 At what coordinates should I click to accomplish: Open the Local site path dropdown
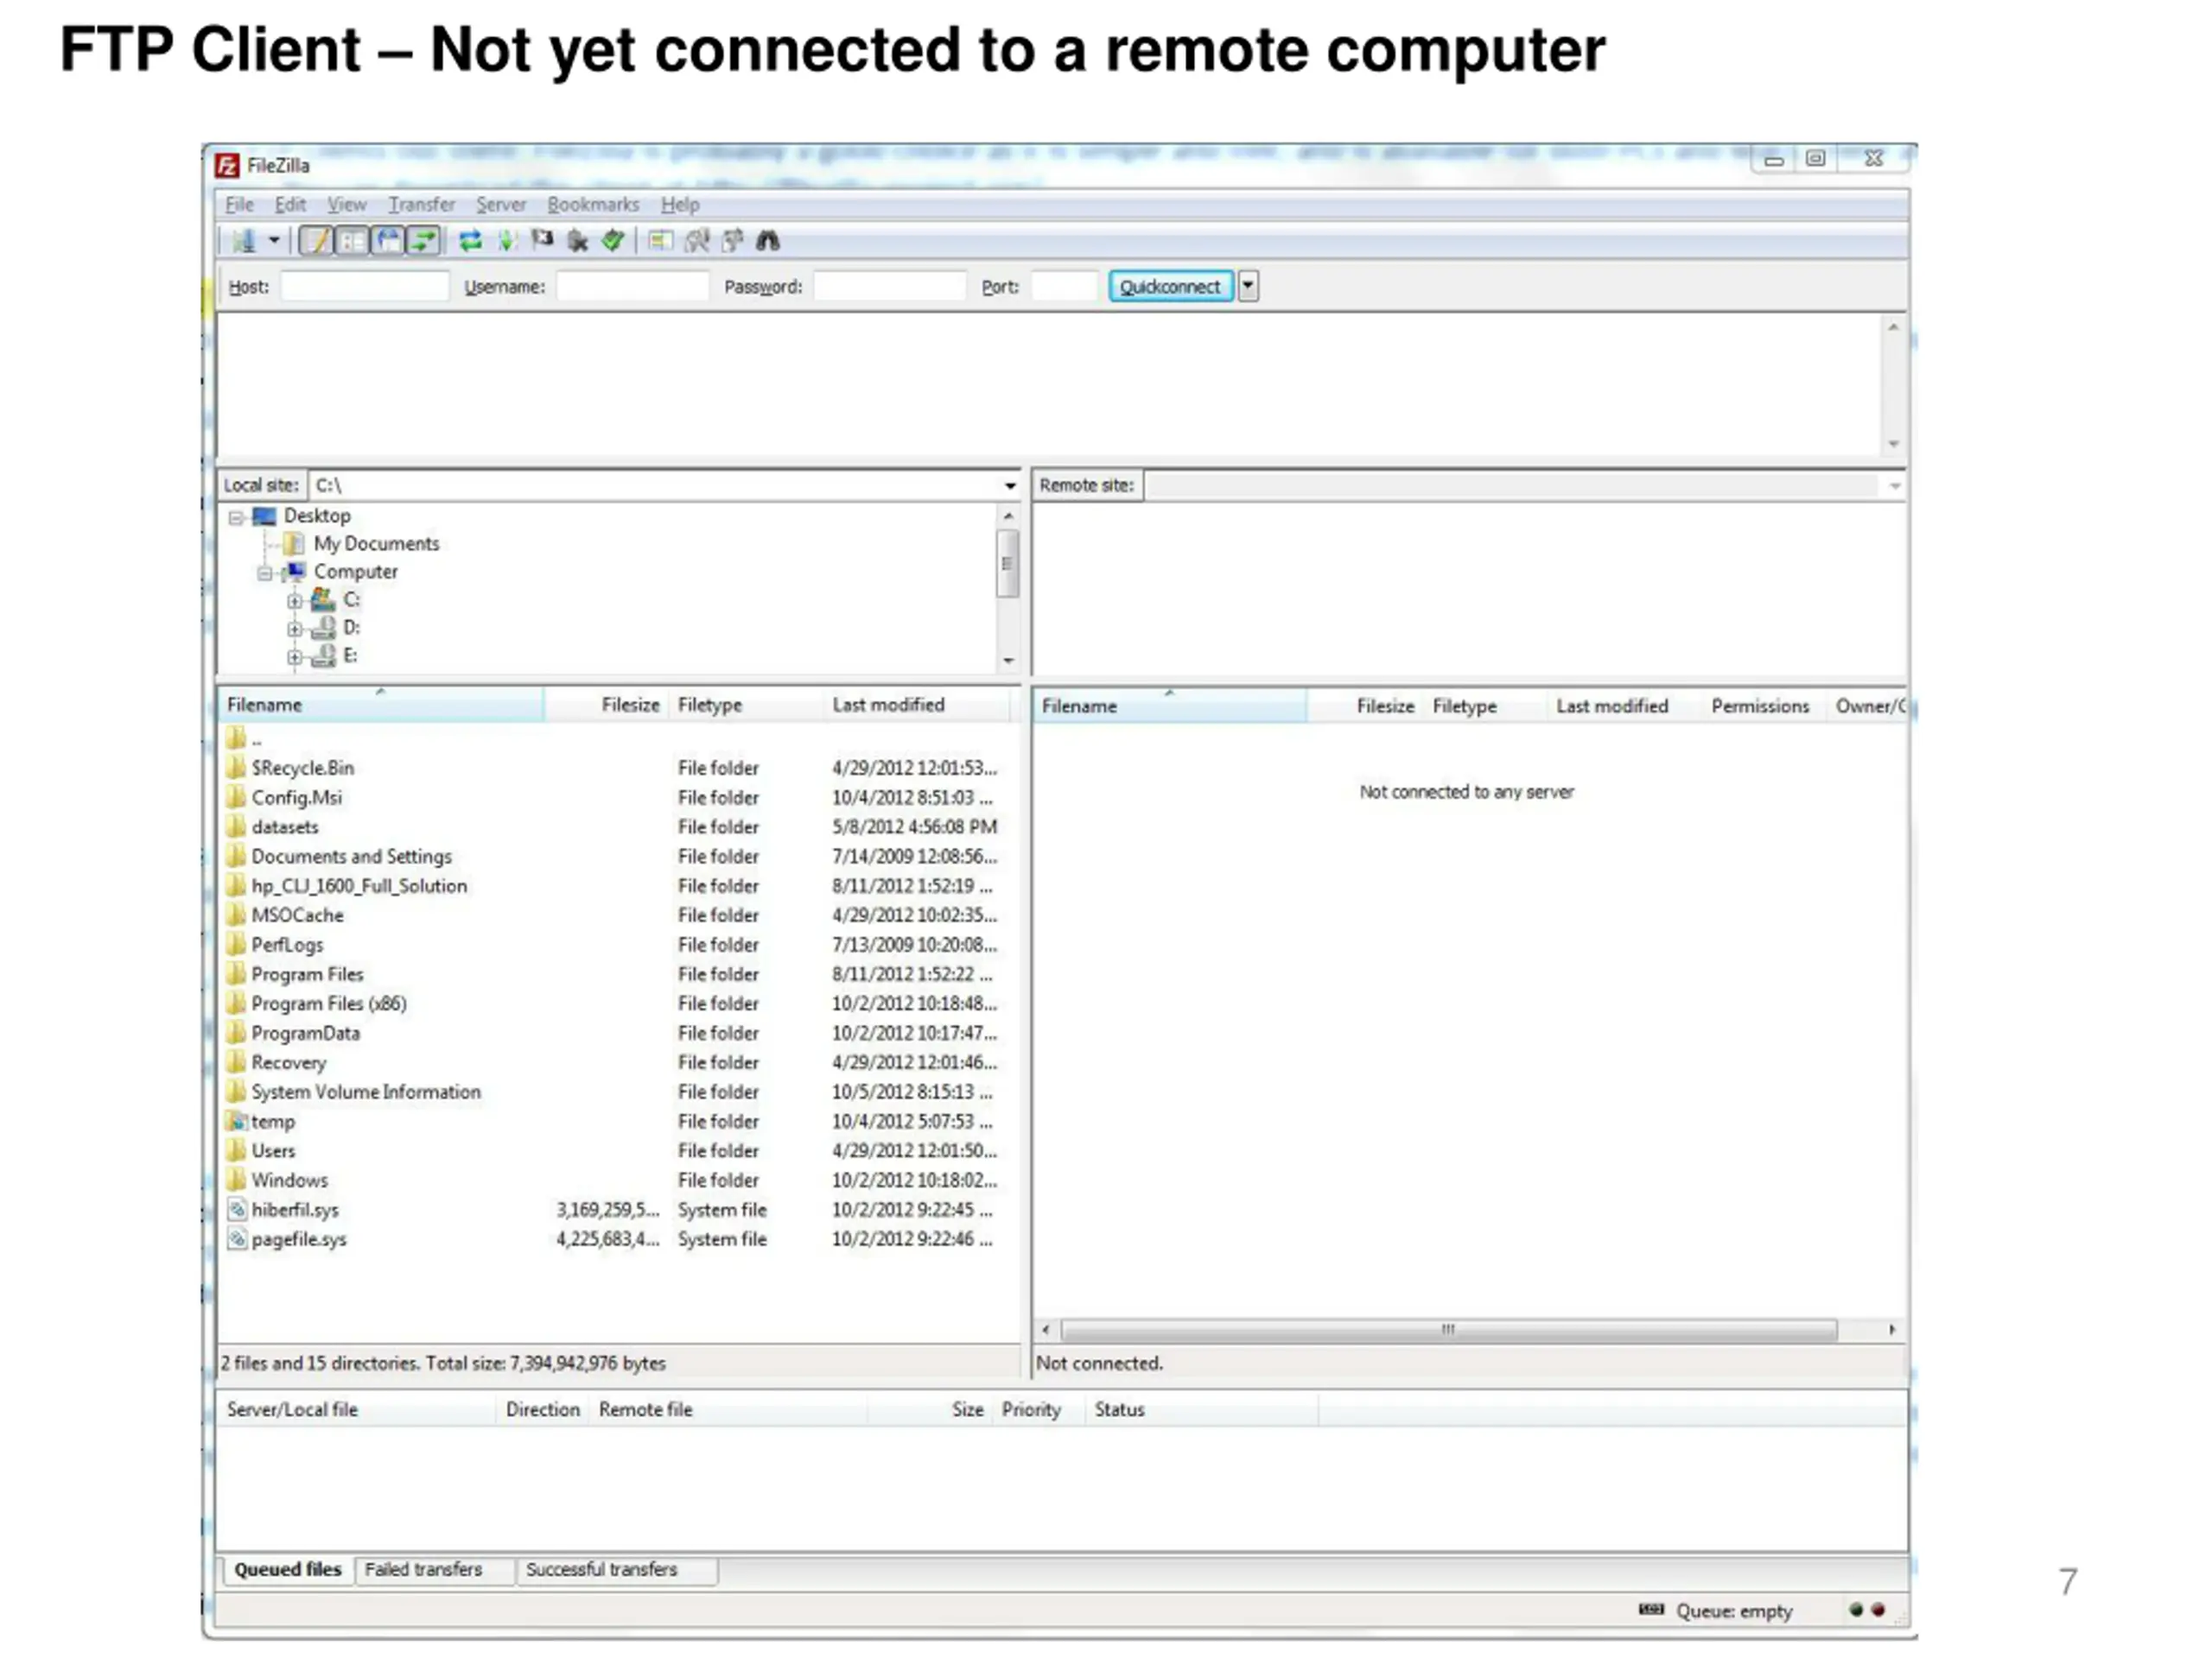pyautogui.click(x=1010, y=485)
